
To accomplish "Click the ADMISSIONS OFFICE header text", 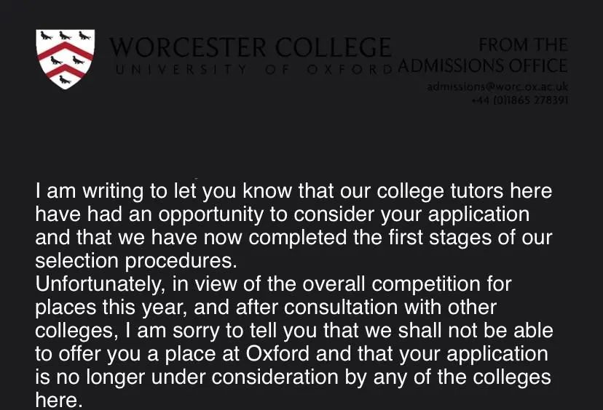I will coord(483,65).
